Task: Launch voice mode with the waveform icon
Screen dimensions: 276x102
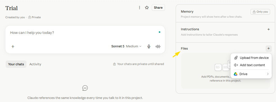Action: [158, 46]
